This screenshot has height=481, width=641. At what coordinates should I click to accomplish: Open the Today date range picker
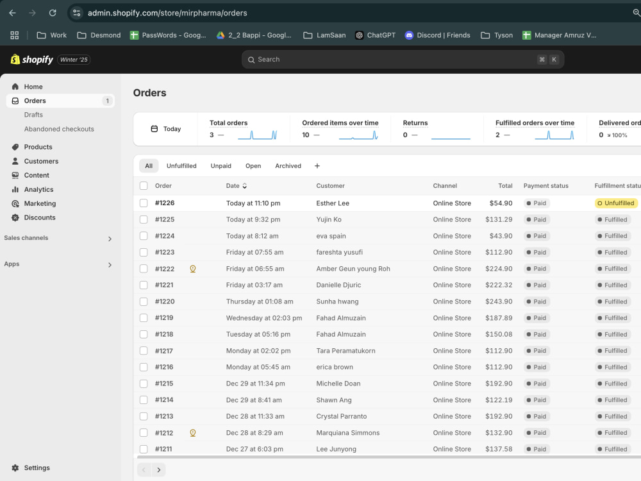point(165,129)
